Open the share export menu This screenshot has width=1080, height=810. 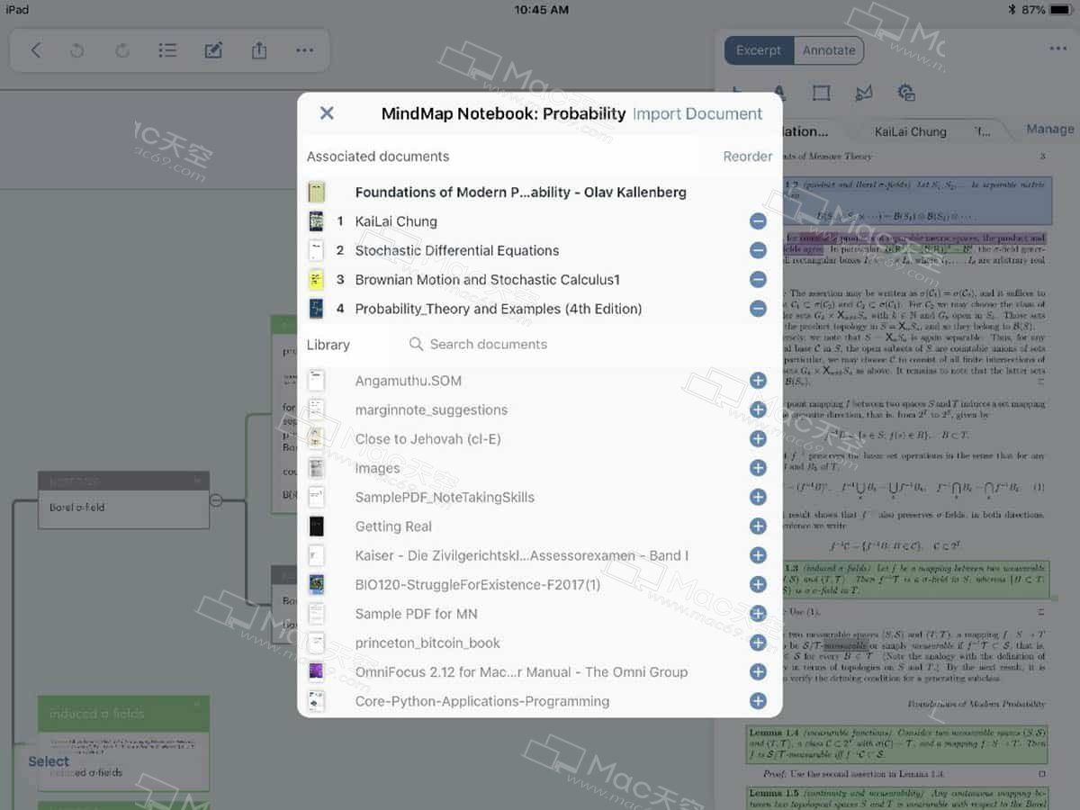pyautogui.click(x=259, y=50)
